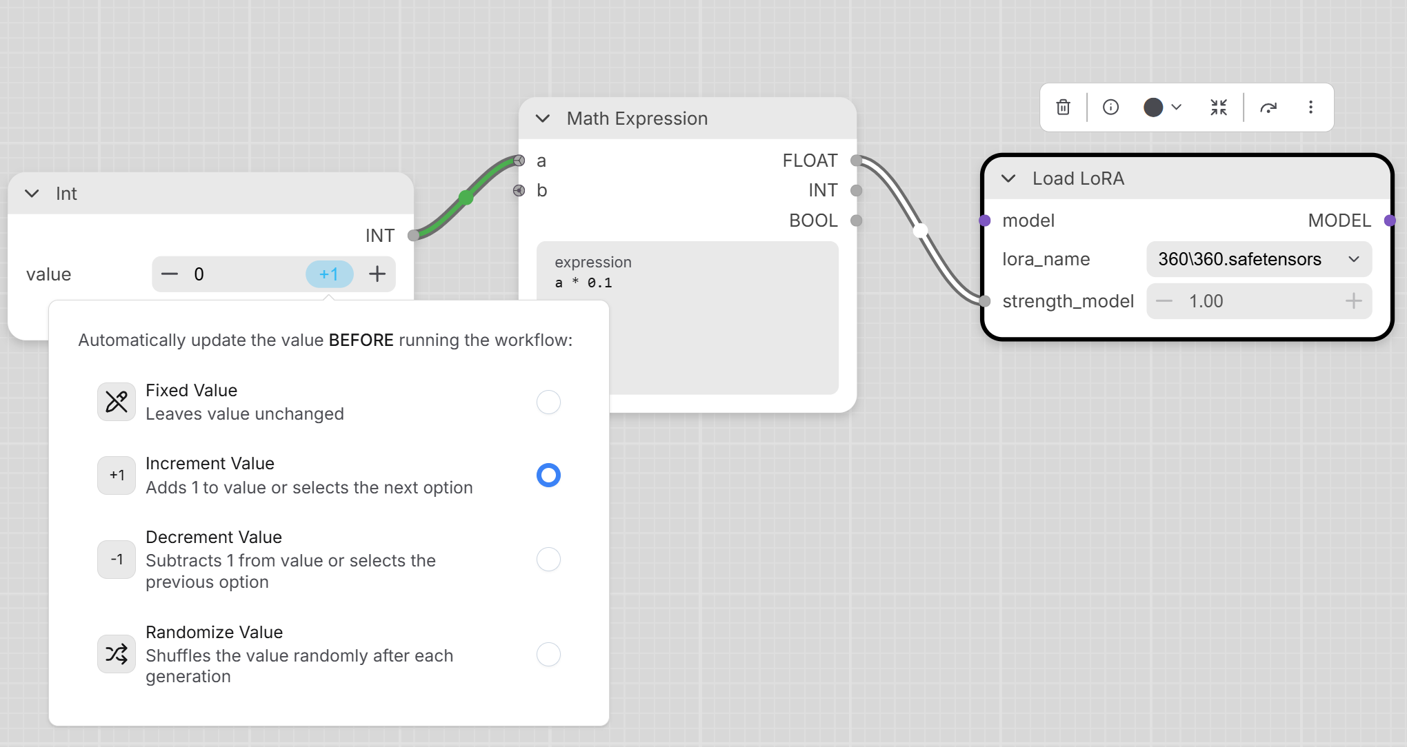The width and height of the screenshot is (1407, 747).
Task: Click the Fixed Value option label
Action: [191, 391]
